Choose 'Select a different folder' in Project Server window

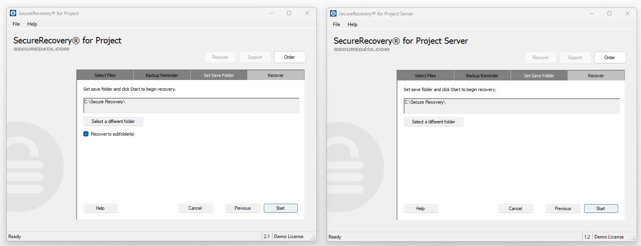[433, 122]
